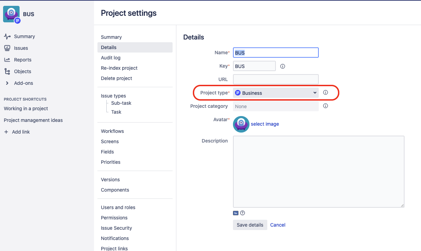Screen dimensions: 421x251
Task: Open the Project type dropdown
Action: [x=276, y=93]
